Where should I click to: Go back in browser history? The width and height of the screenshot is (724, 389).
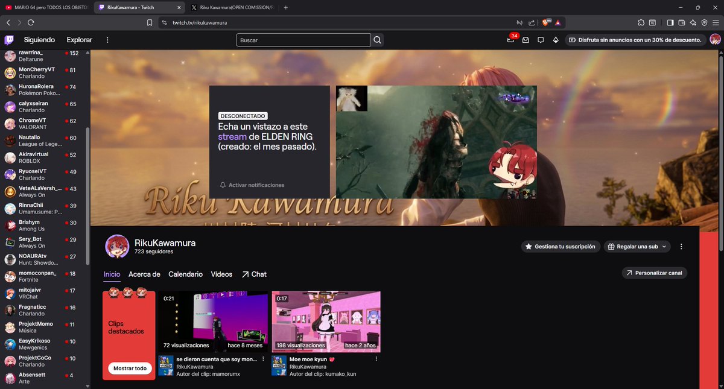tap(8, 22)
